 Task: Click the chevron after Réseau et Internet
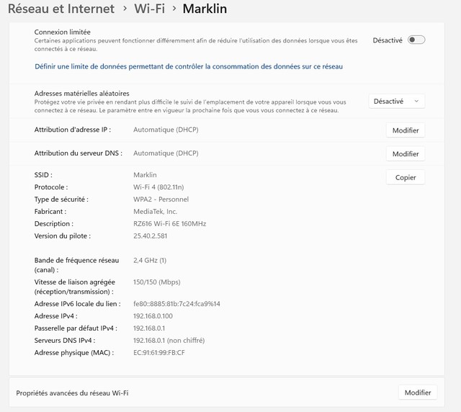(124, 10)
